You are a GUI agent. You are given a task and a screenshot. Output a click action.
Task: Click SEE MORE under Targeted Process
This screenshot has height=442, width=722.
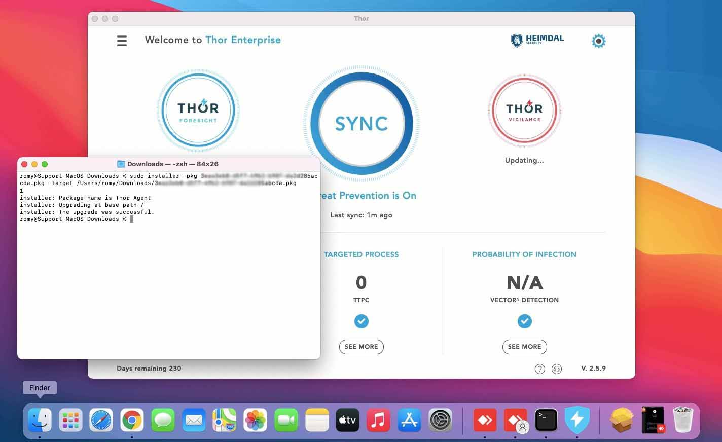coord(362,347)
